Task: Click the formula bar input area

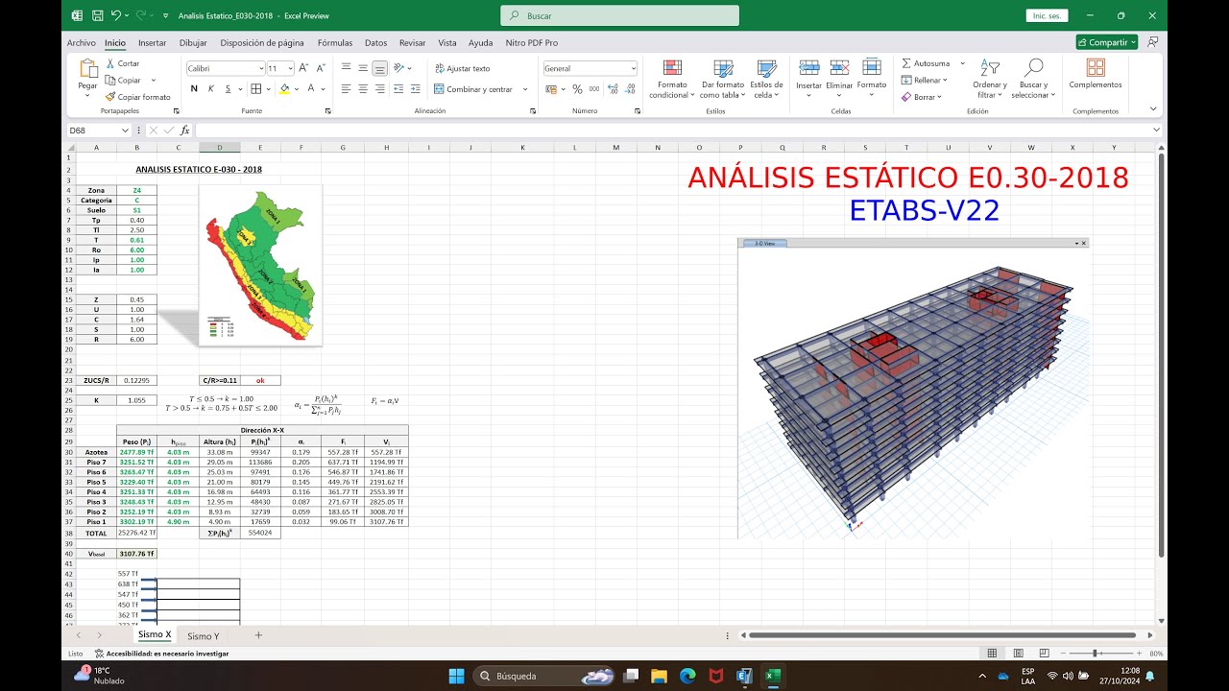Action: tap(672, 130)
